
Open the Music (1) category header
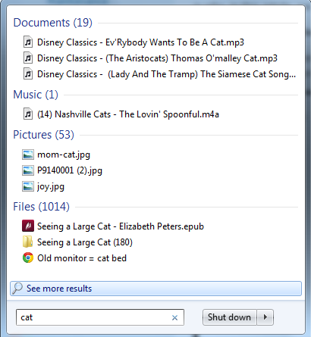pyautogui.click(x=36, y=95)
